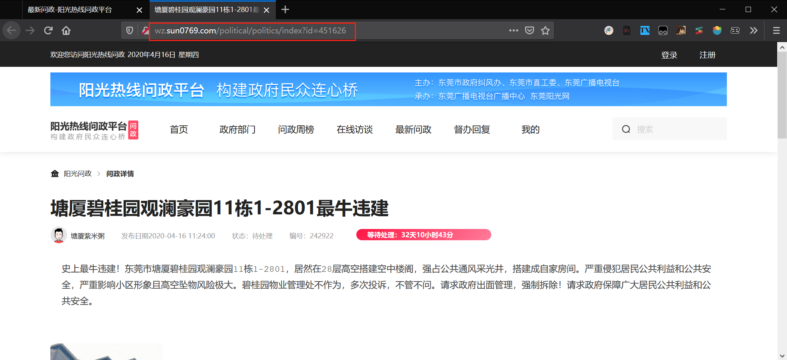Open the 问政周榜 menu item

click(x=296, y=130)
